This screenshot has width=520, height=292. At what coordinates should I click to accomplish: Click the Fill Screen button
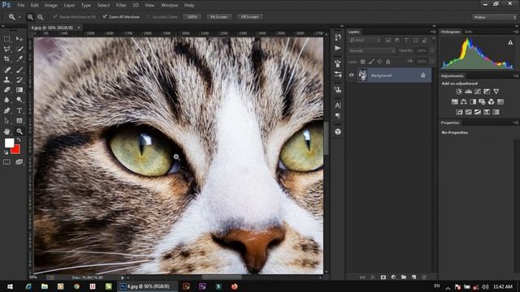pyautogui.click(x=249, y=17)
